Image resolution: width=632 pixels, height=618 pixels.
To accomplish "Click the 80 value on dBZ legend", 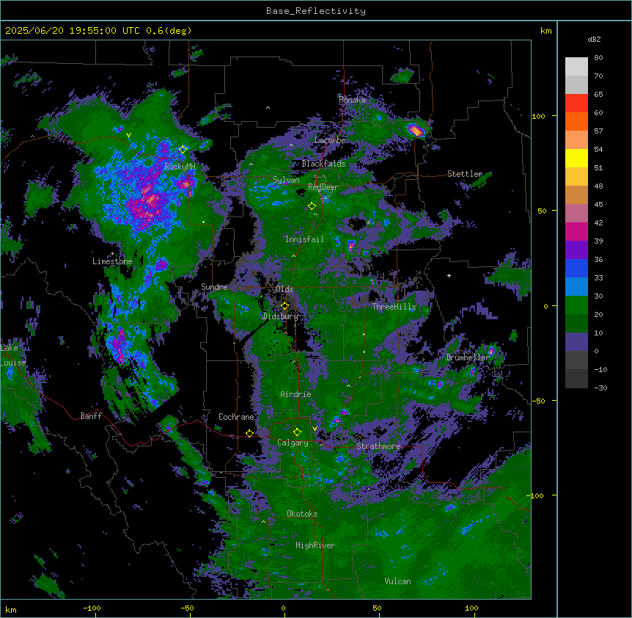I will 598,58.
